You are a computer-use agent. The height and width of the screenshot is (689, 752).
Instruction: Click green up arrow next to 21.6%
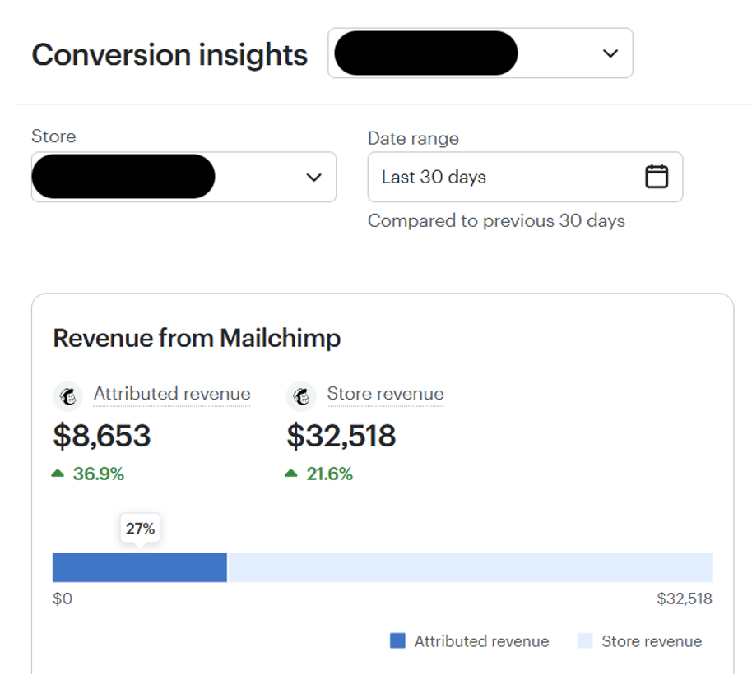click(291, 474)
